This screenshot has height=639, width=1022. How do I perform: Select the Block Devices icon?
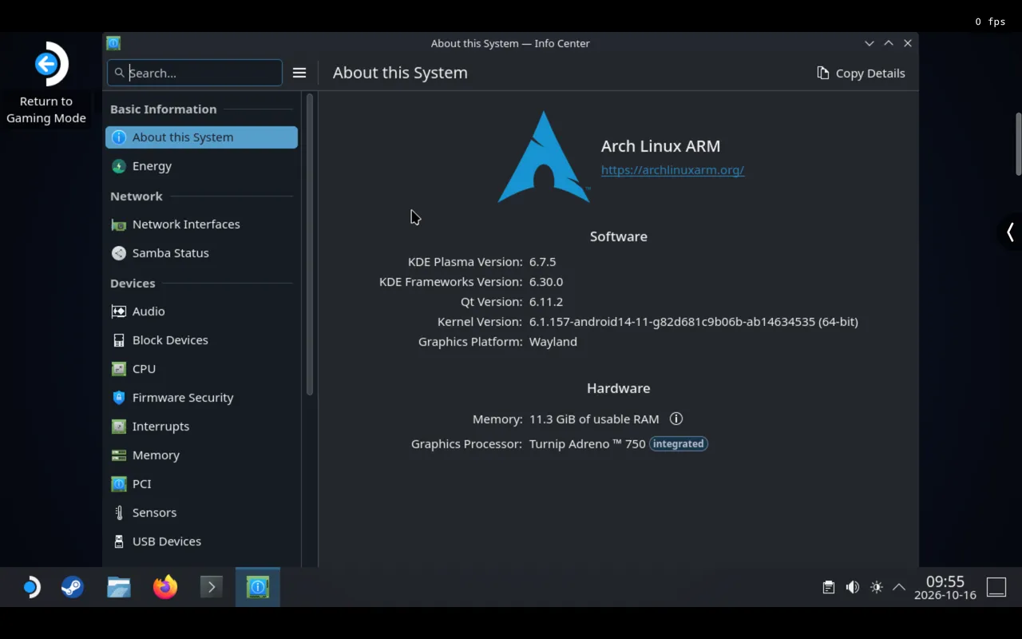(119, 340)
